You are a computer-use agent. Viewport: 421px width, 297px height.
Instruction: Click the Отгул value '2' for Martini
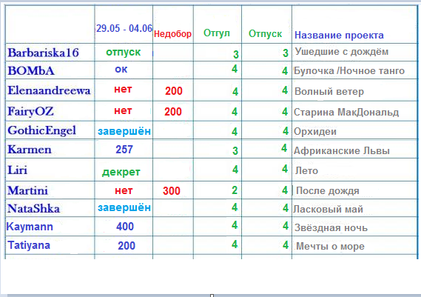point(235,190)
